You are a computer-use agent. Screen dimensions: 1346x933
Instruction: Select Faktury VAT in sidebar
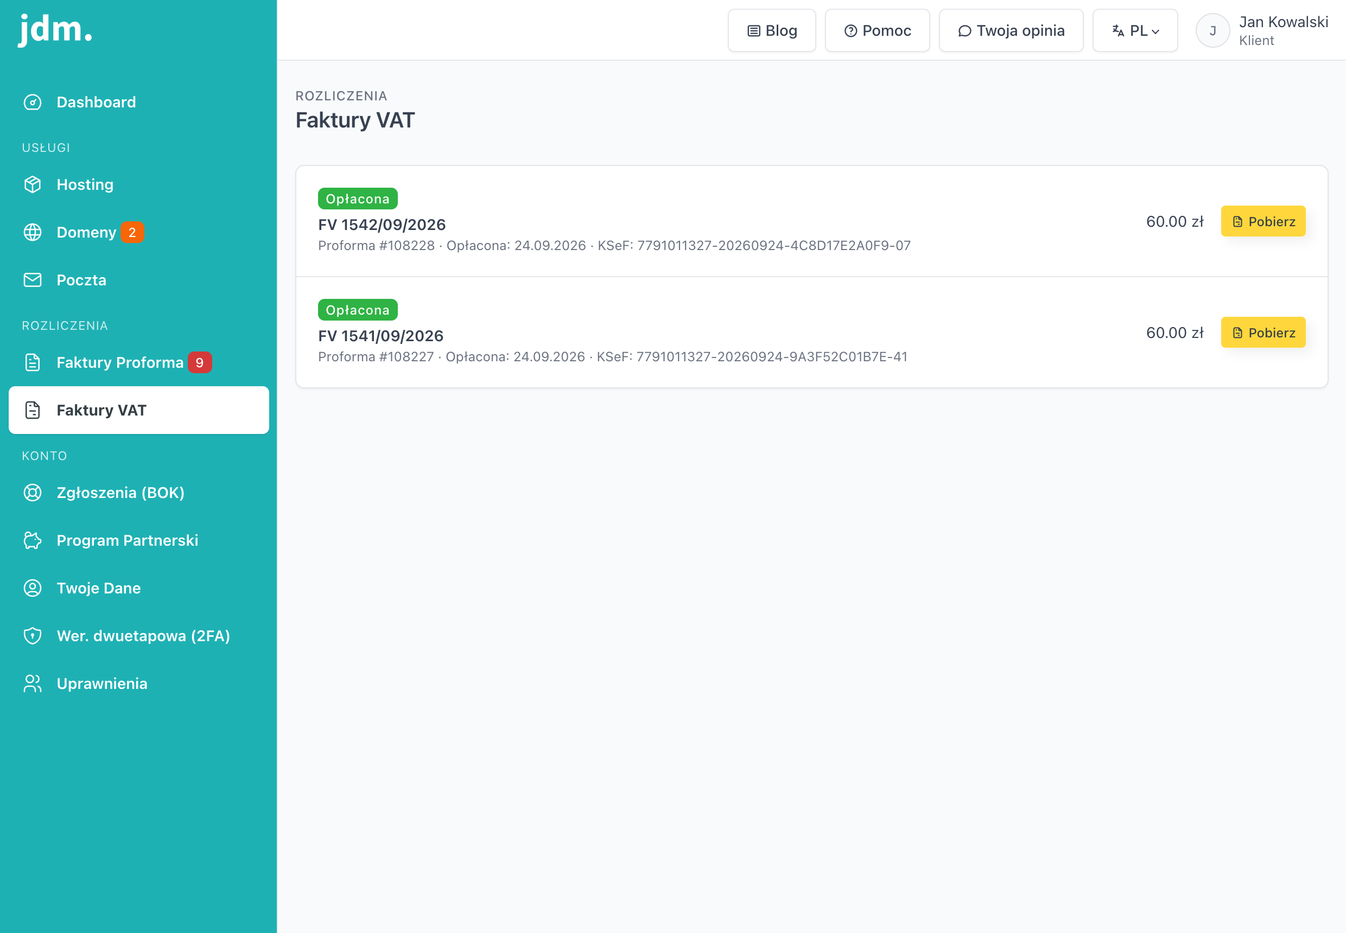click(138, 411)
